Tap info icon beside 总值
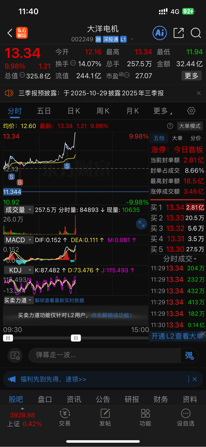Viewport: 206px width, 447px height. pyautogui.click(x=22, y=75)
